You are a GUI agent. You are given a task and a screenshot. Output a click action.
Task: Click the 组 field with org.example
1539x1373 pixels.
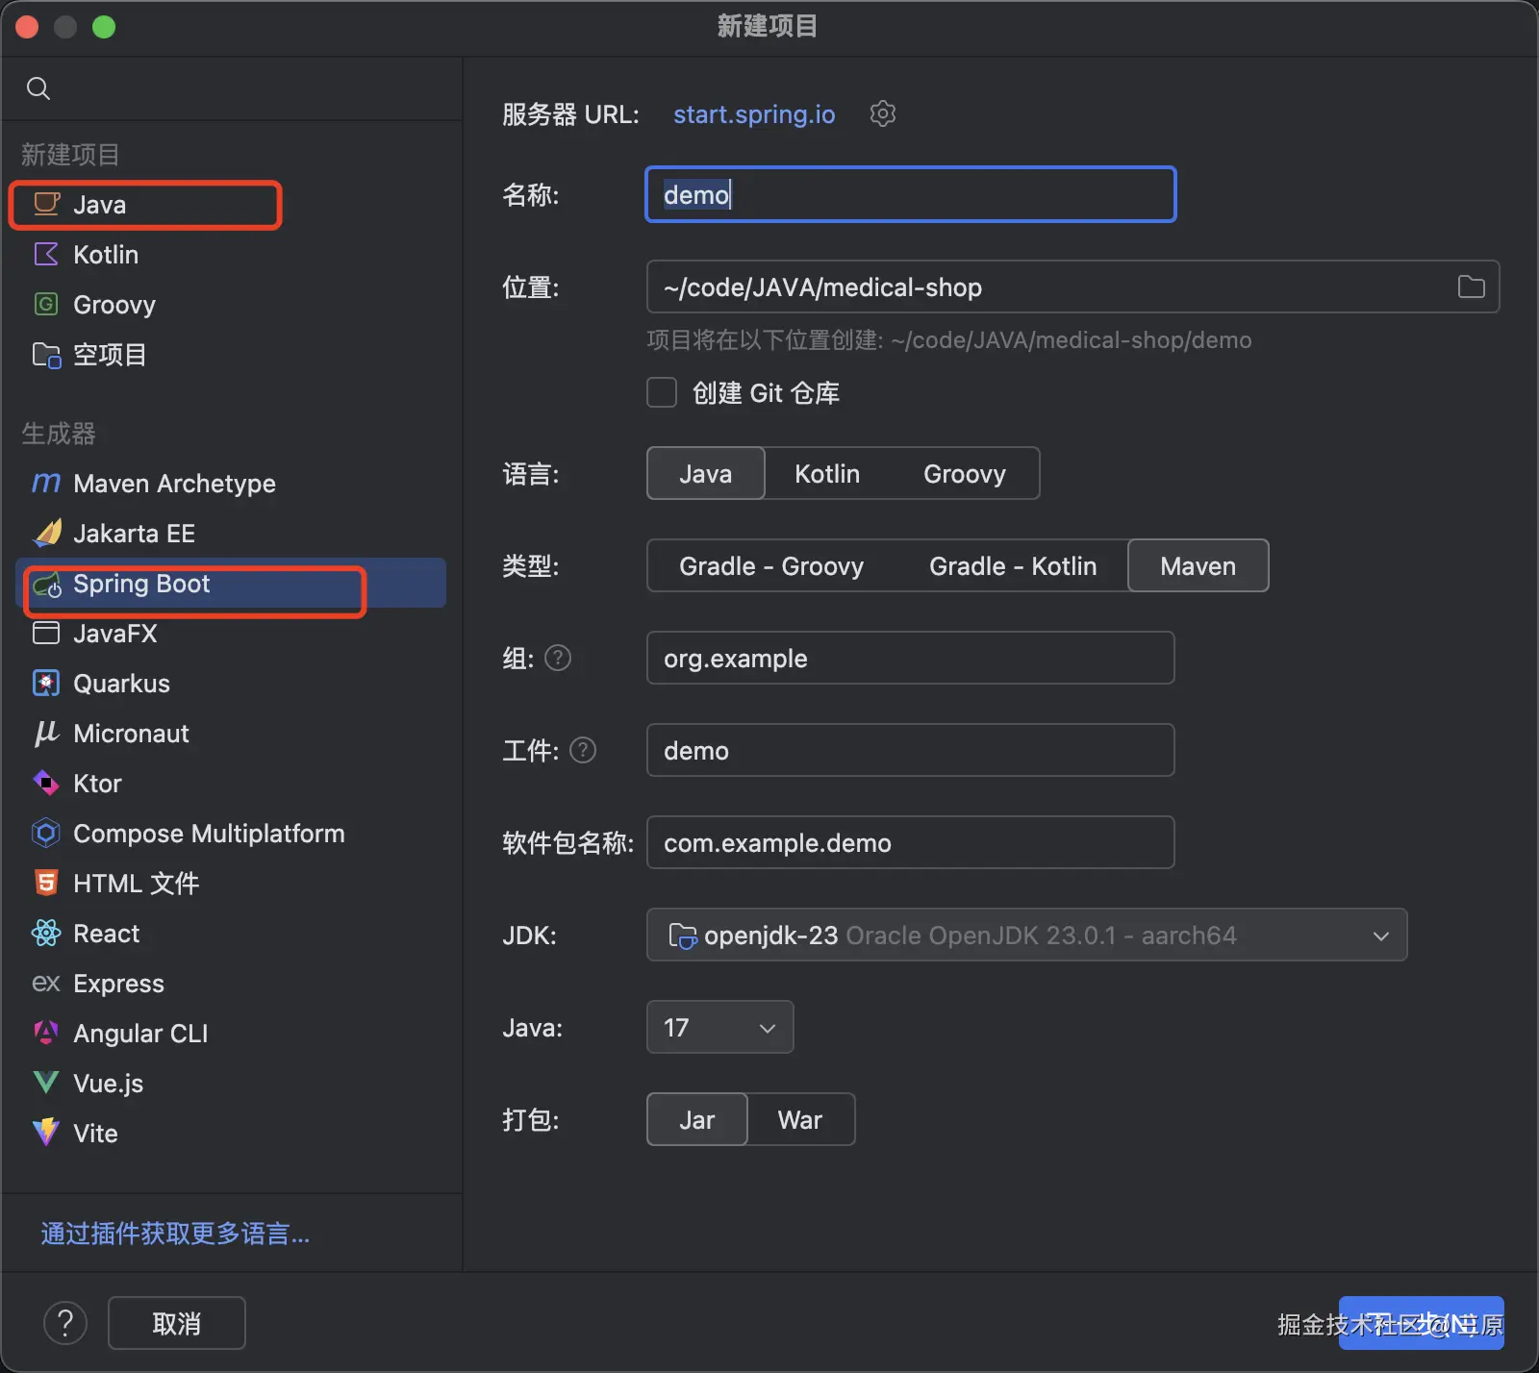pyautogui.click(x=911, y=658)
